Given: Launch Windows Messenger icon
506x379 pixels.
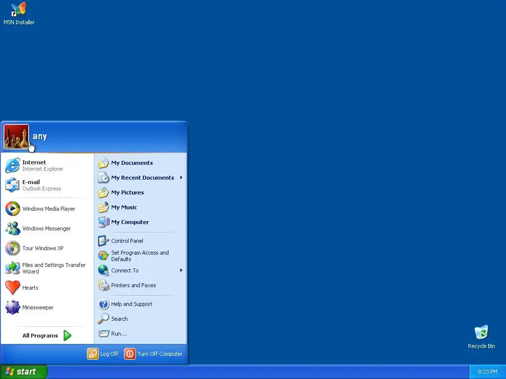Looking at the screenshot, I should (12, 228).
